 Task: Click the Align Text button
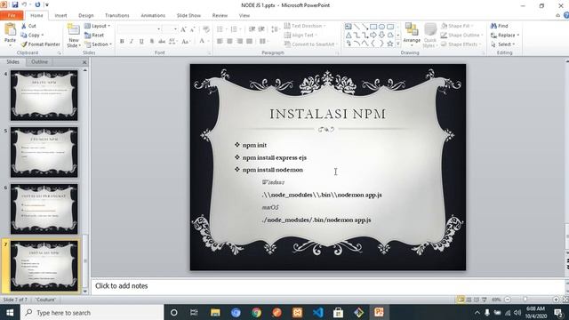pyautogui.click(x=301, y=36)
